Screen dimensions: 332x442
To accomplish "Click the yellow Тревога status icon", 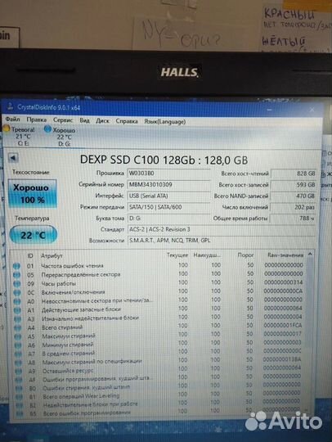I will pos(7,129).
